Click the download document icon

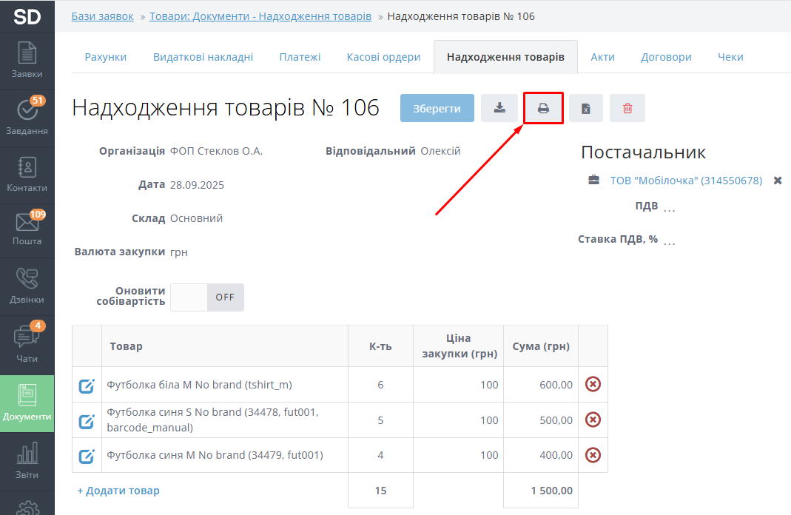499,108
